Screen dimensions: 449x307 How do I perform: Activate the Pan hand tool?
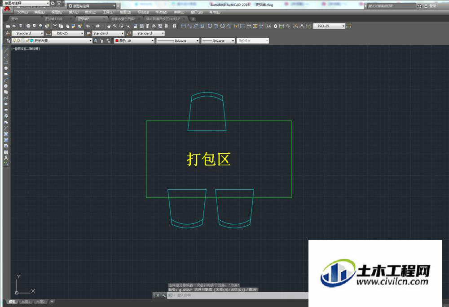click(x=109, y=26)
